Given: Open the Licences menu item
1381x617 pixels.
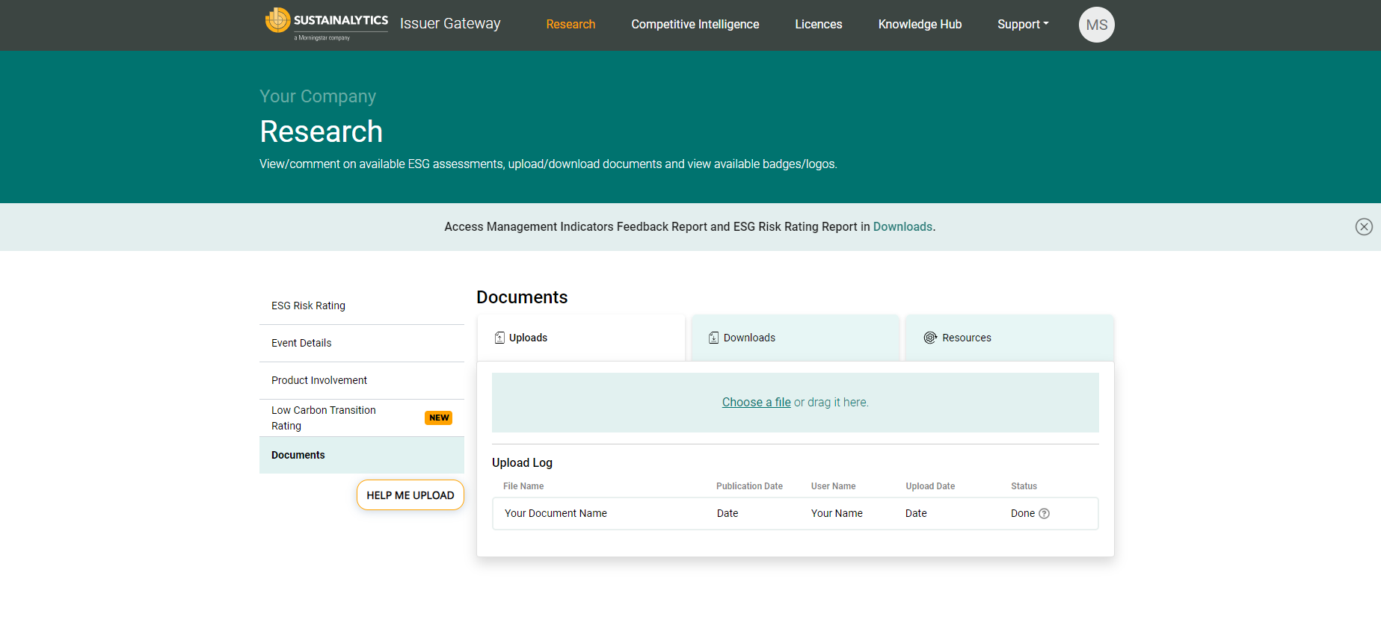Looking at the screenshot, I should click(x=818, y=25).
